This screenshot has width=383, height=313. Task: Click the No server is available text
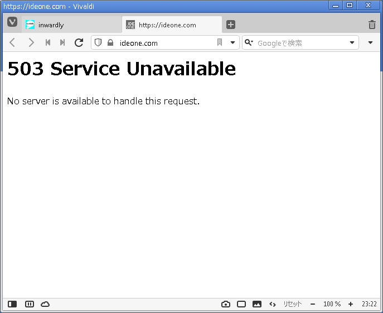(103, 101)
